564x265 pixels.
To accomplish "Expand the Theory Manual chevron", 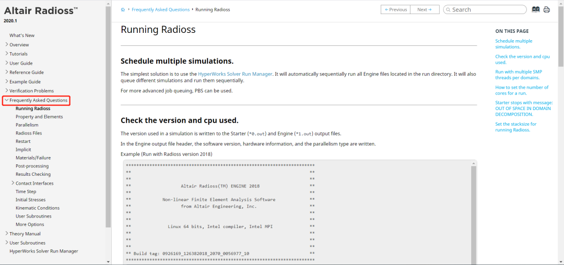I will coord(6,233).
